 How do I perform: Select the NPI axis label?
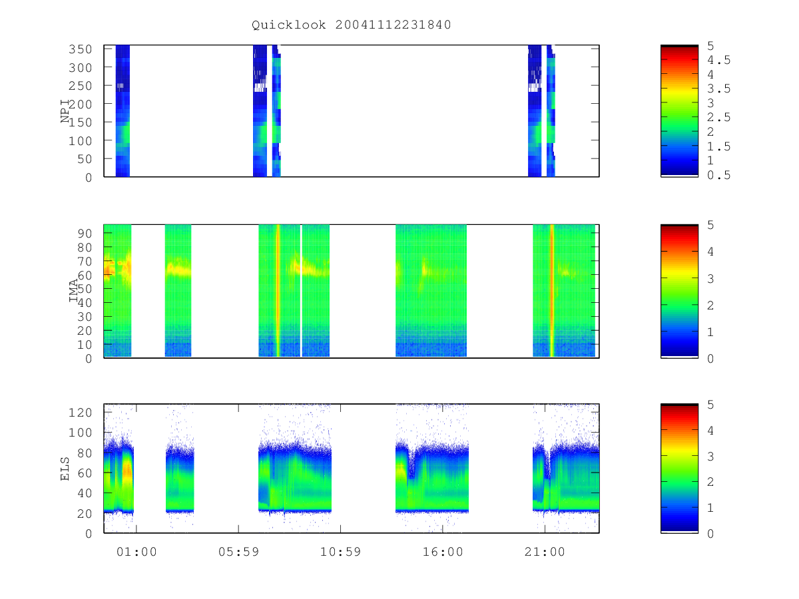[x=66, y=111]
